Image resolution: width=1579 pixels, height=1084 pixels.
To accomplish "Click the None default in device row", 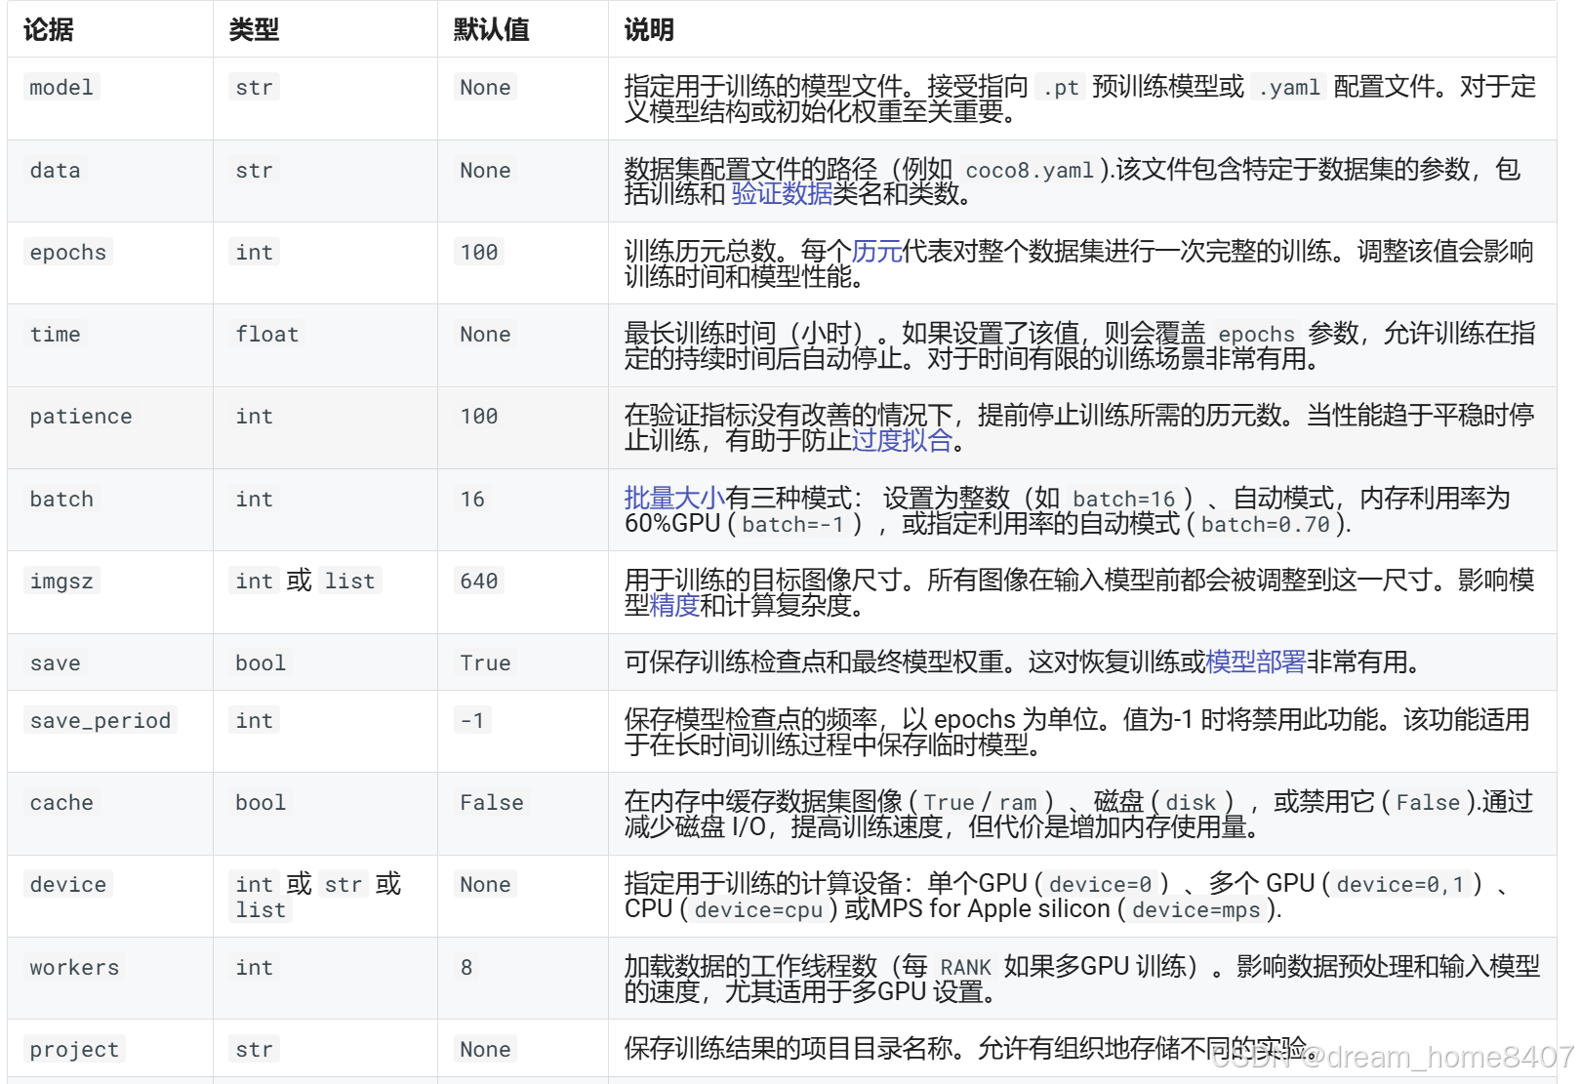I will [x=486, y=885].
